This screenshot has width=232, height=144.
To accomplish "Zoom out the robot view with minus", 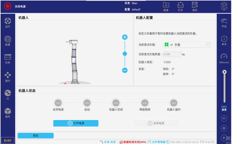I will tap(125, 70).
